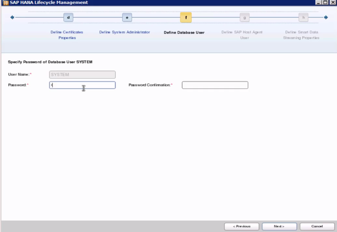Open Define Certificates Properties step
Image resolution: width=337 pixels, height=232 pixels.
pos(67,35)
